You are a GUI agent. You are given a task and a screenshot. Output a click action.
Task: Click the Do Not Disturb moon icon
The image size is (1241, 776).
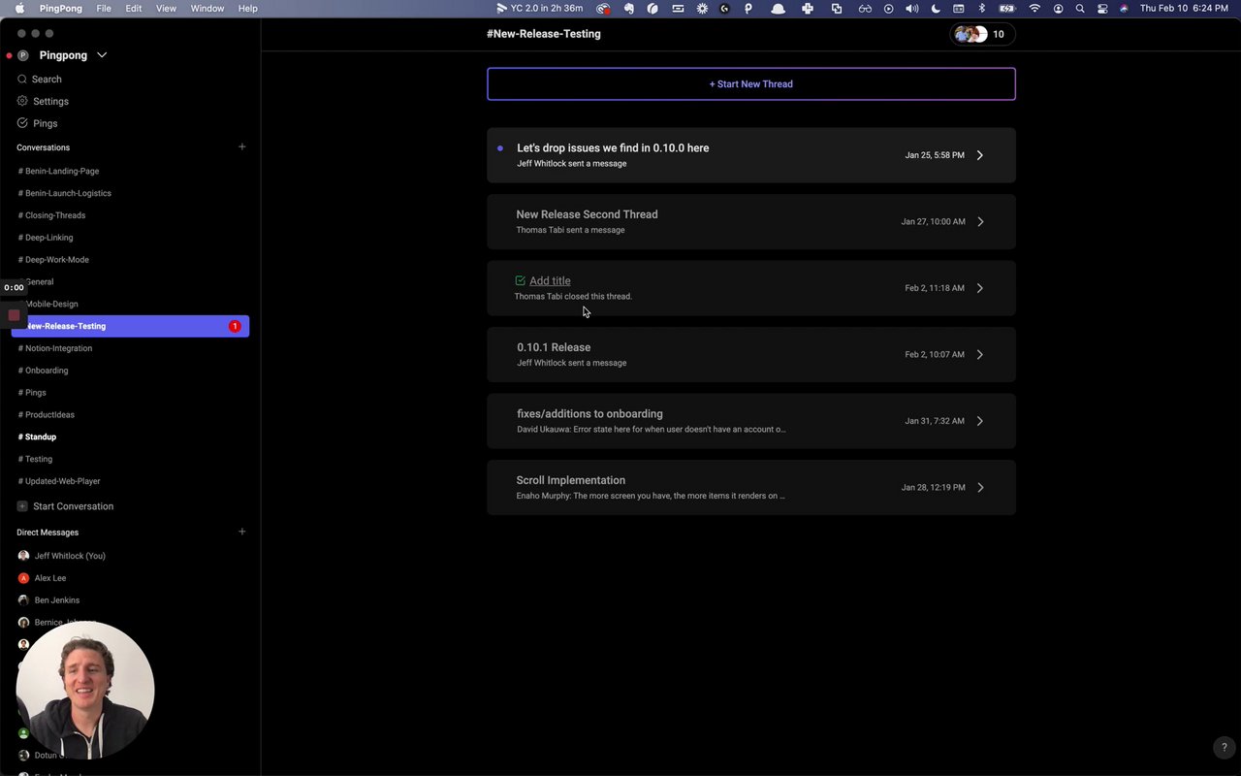936,9
